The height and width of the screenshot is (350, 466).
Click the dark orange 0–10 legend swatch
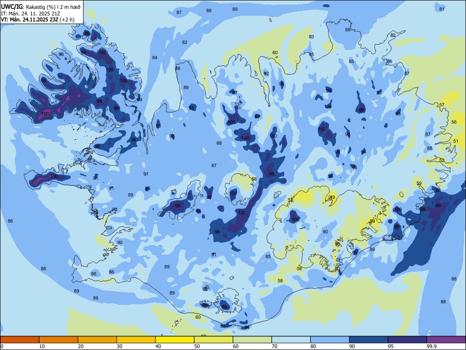tap(20, 340)
